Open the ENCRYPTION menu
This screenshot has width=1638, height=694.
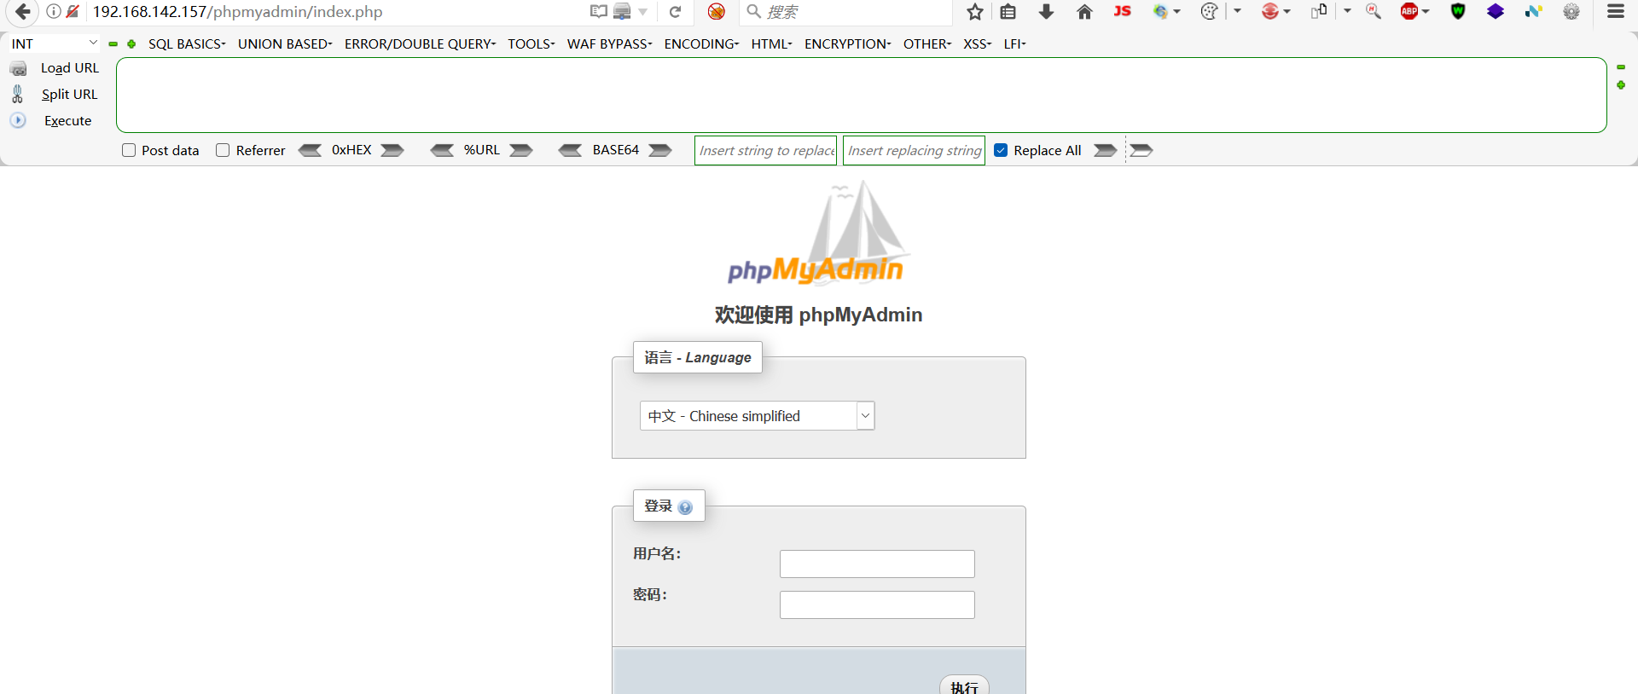point(847,43)
